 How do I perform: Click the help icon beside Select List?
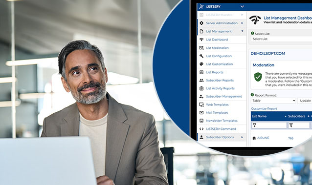[x=252, y=33]
